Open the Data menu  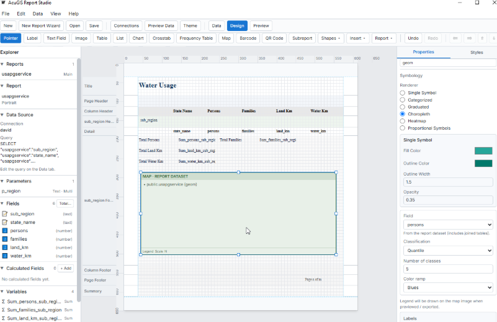coord(38,14)
